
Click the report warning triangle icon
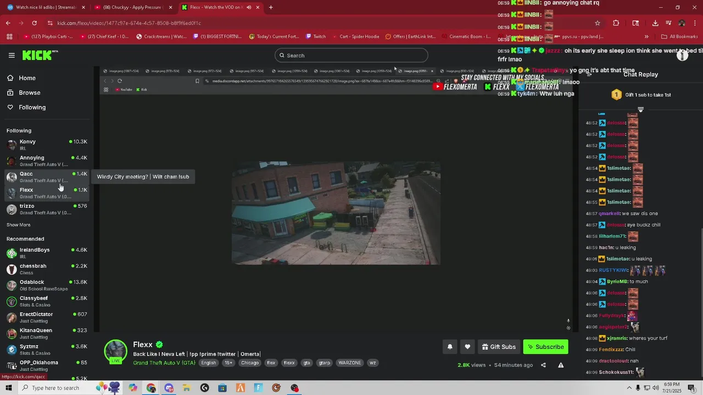561,365
